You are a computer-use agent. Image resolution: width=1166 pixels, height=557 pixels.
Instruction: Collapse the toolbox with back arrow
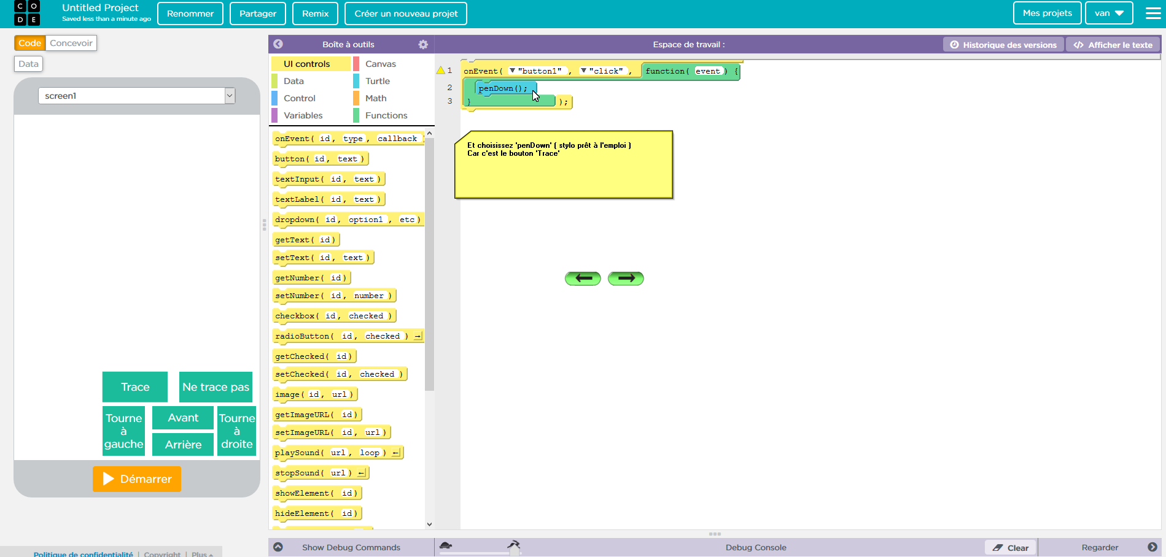[x=278, y=44]
